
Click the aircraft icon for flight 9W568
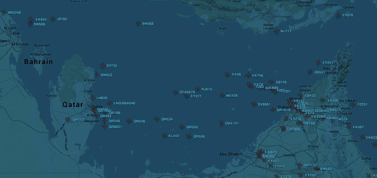[138, 24]
